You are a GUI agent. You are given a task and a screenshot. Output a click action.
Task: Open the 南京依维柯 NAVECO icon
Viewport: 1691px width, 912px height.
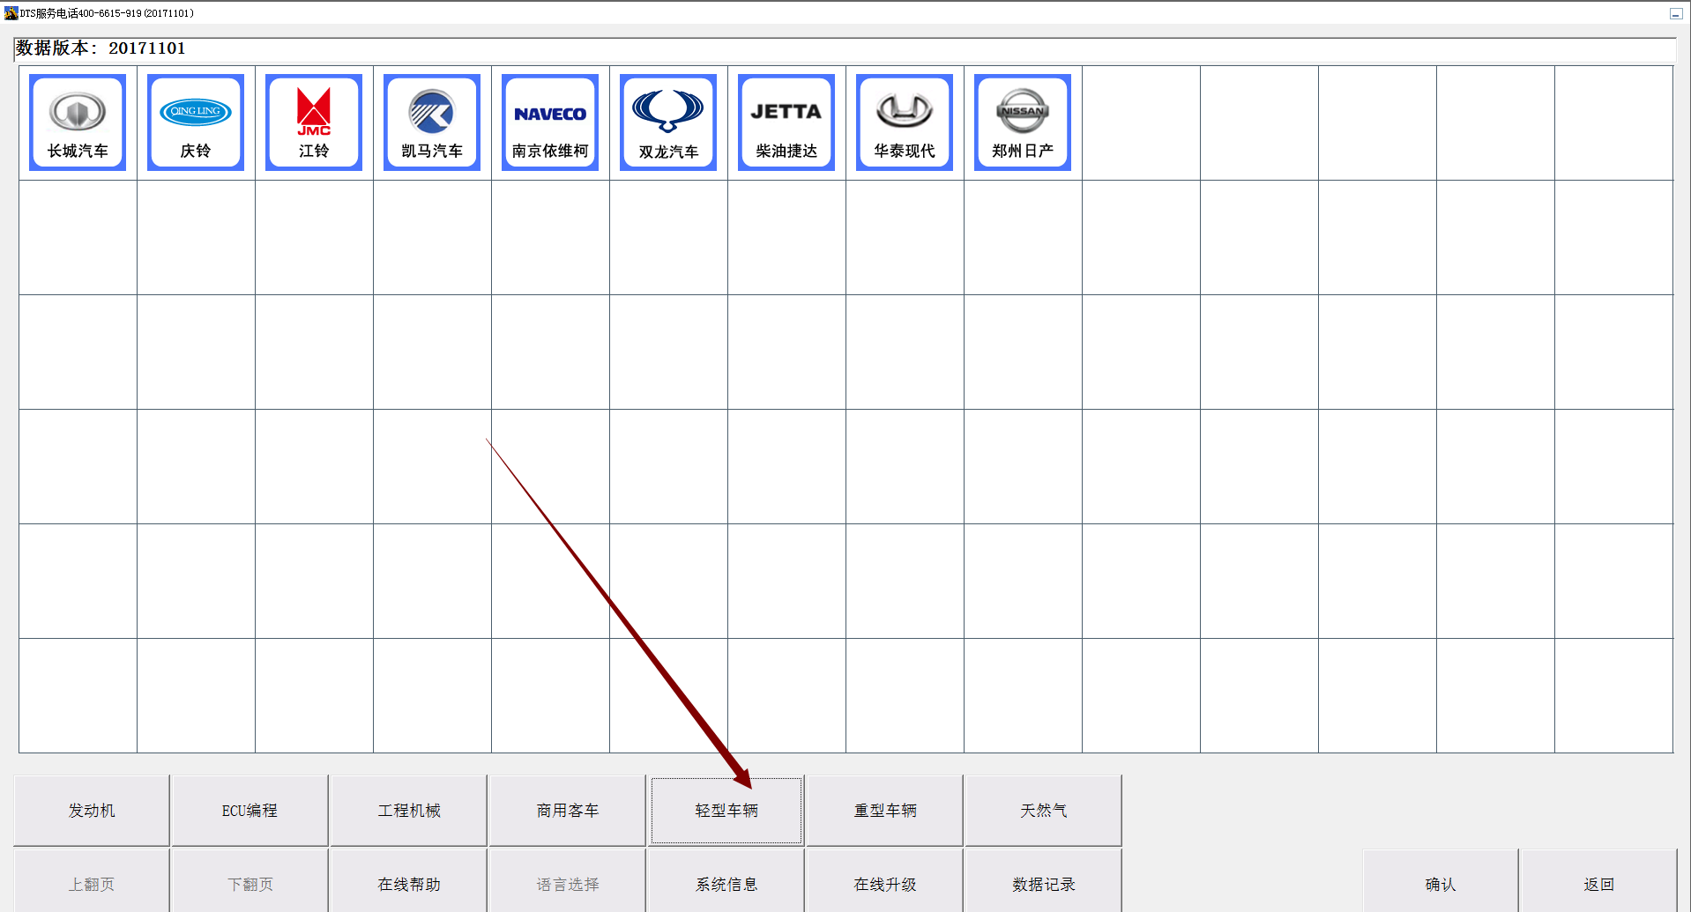pos(550,122)
